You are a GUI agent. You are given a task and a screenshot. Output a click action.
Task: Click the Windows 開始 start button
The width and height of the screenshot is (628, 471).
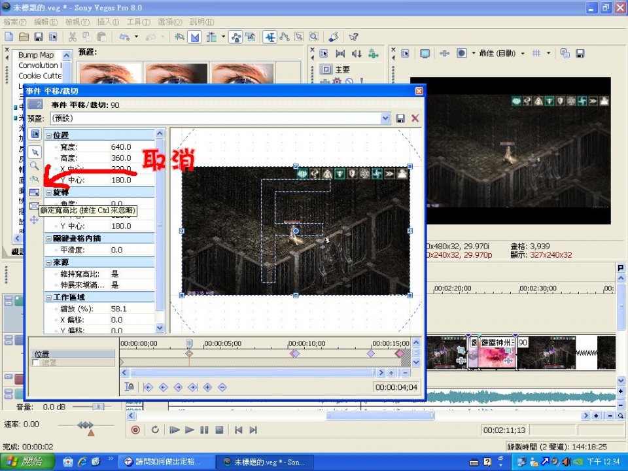24,462
